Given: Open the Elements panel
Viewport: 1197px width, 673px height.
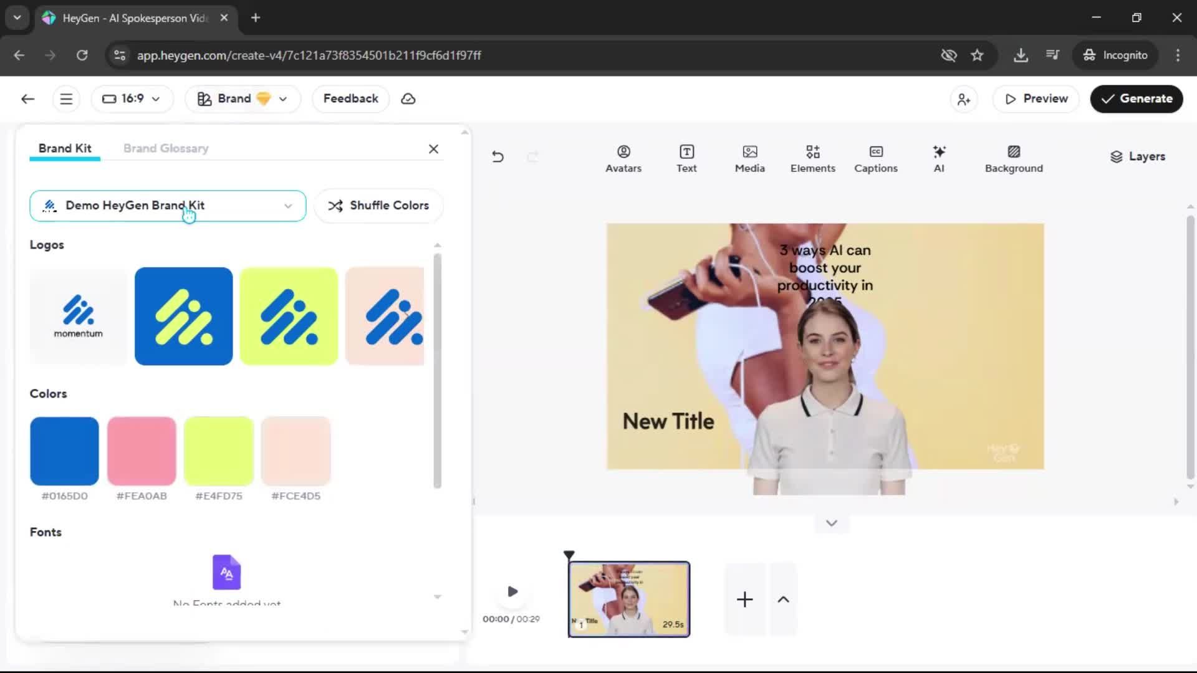Looking at the screenshot, I should click(812, 158).
